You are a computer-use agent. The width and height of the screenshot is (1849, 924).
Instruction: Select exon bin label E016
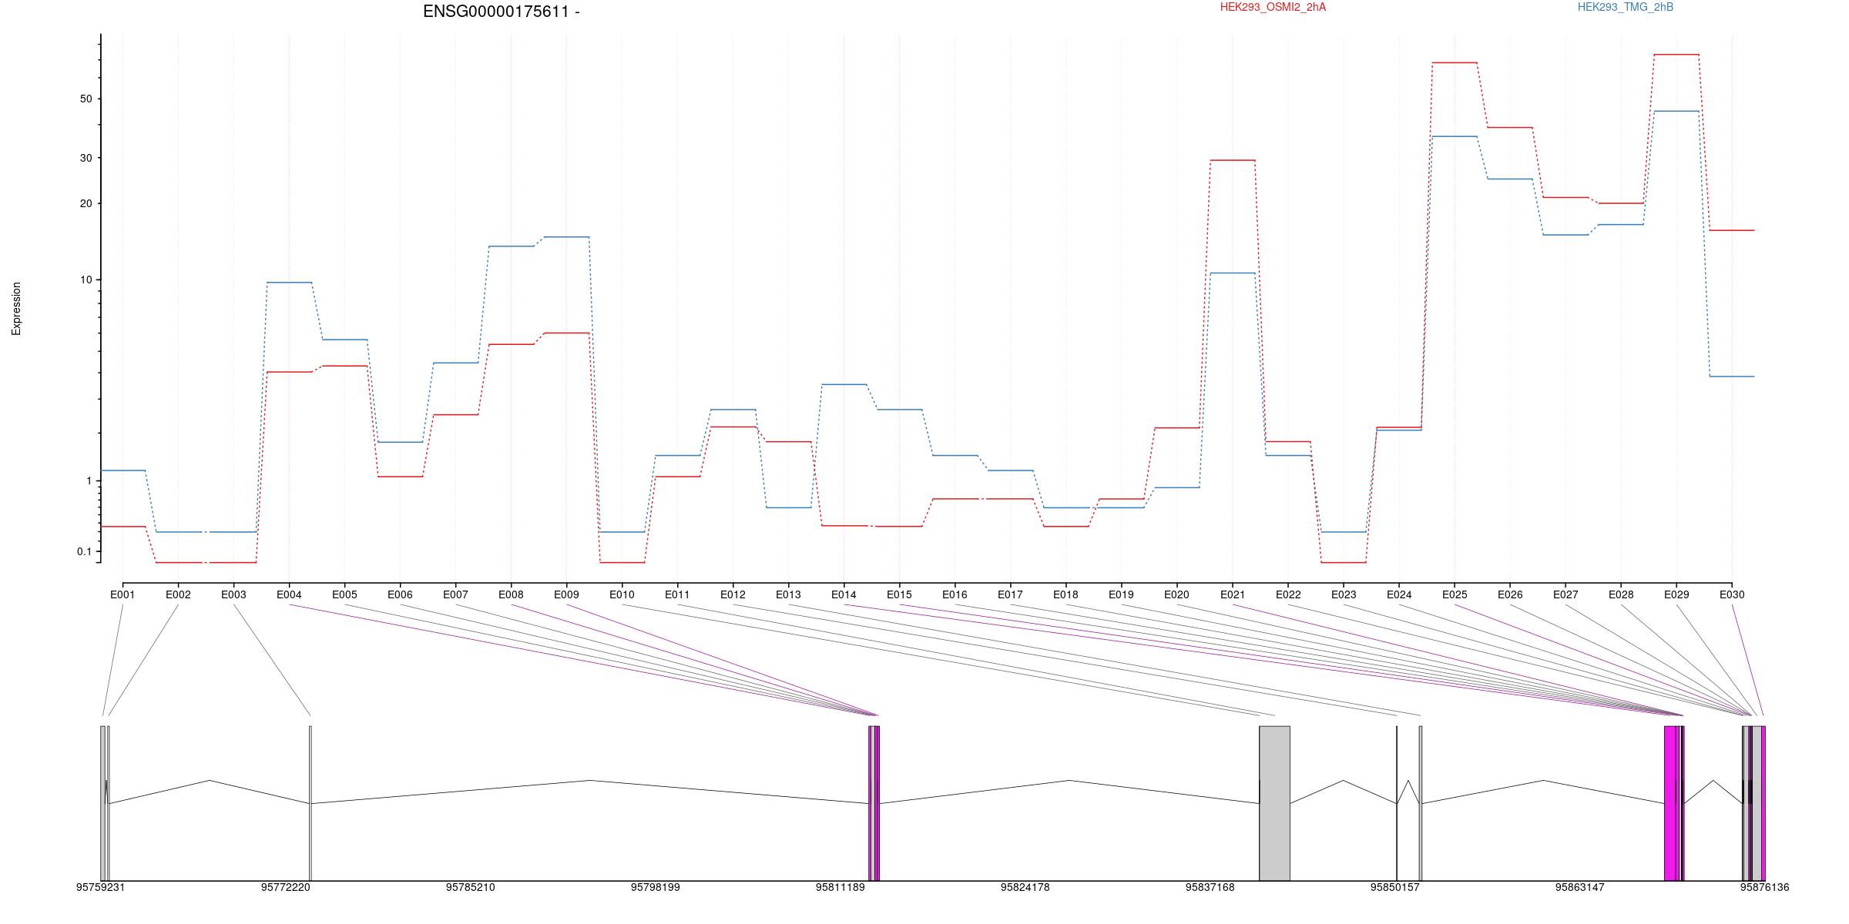pyautogui.click(x=955, y=594)
